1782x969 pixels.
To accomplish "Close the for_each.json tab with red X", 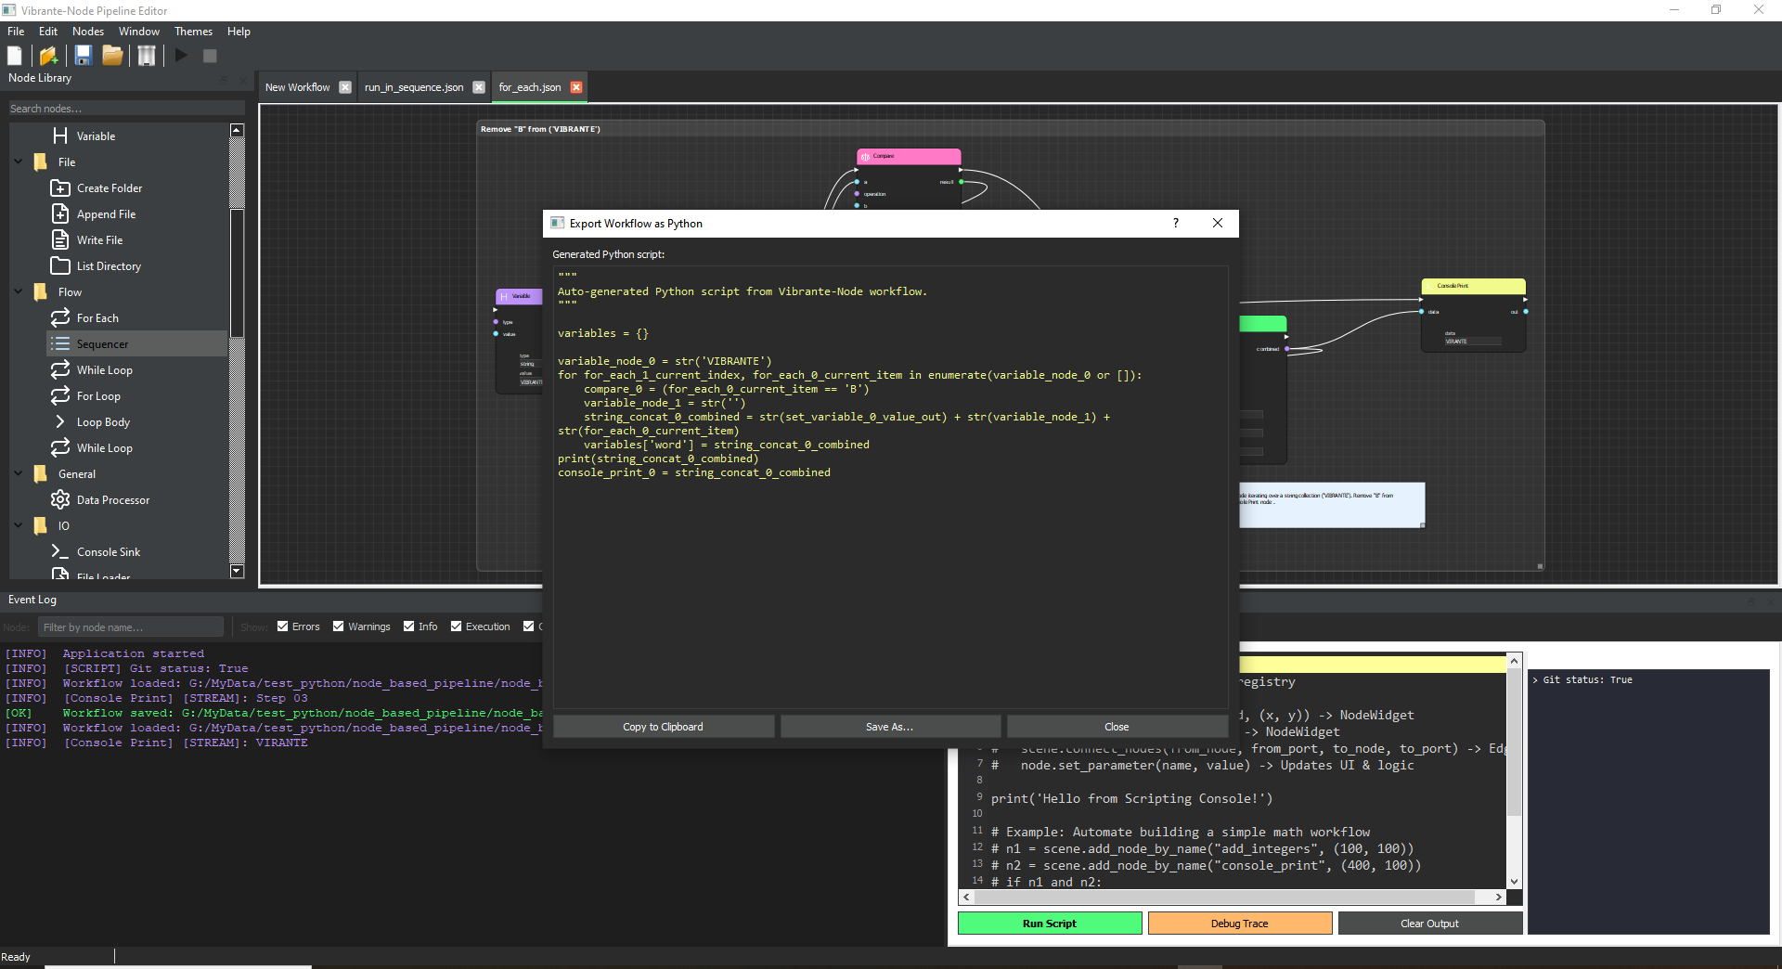I will tap(576, 87).
